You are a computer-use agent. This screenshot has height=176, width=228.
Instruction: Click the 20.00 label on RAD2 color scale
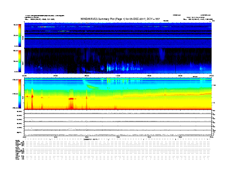16,35
